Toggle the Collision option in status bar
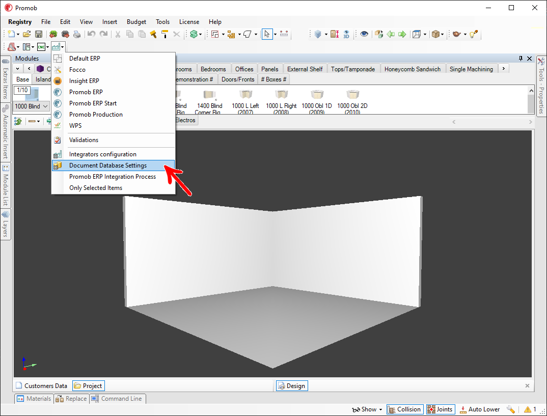 coord(405,409)
